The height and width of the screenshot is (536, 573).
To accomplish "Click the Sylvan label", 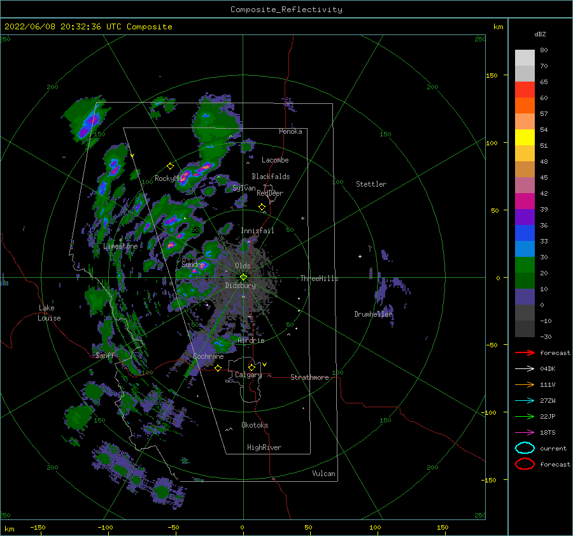I will 244,188.
